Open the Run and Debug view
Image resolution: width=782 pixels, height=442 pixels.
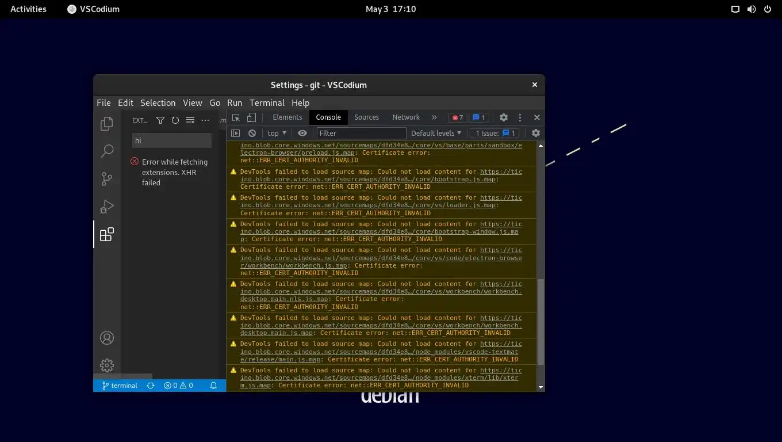(107, 207)
